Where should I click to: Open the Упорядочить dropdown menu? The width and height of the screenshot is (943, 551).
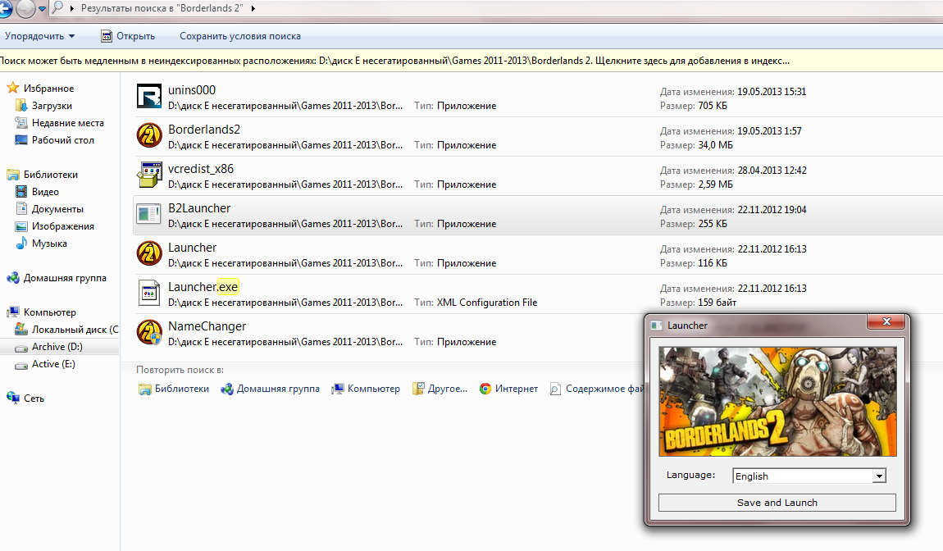coord(39,36)
